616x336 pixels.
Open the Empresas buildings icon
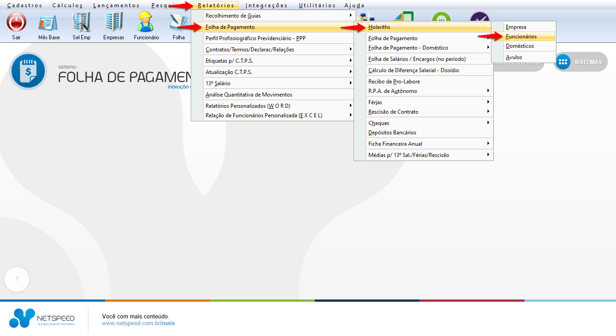114,22
